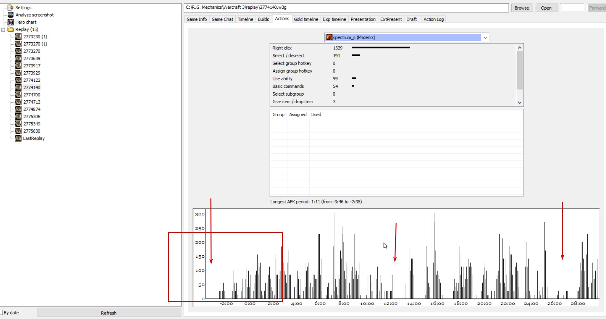Toggle the By date checkbox
The height and width of the screenshot is (319, 606).
point(1,313)
